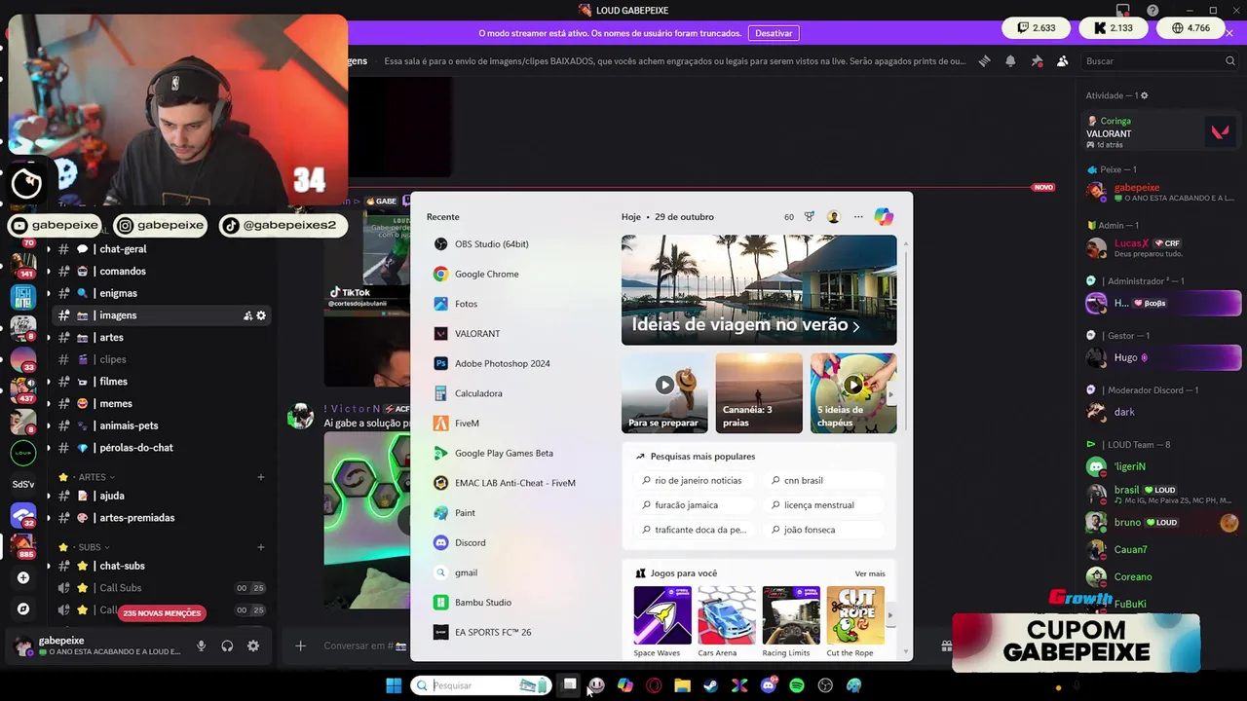Expand next travel ideas arrow in search panel
The height and width of the screenshot is (701, 1247).
[x=890, y=394]
